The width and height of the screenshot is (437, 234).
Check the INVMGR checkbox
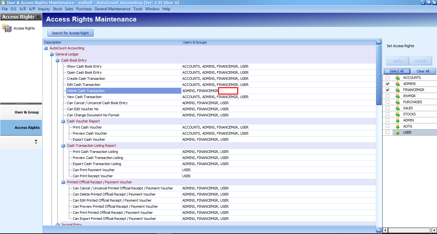(x=388, y=96)
